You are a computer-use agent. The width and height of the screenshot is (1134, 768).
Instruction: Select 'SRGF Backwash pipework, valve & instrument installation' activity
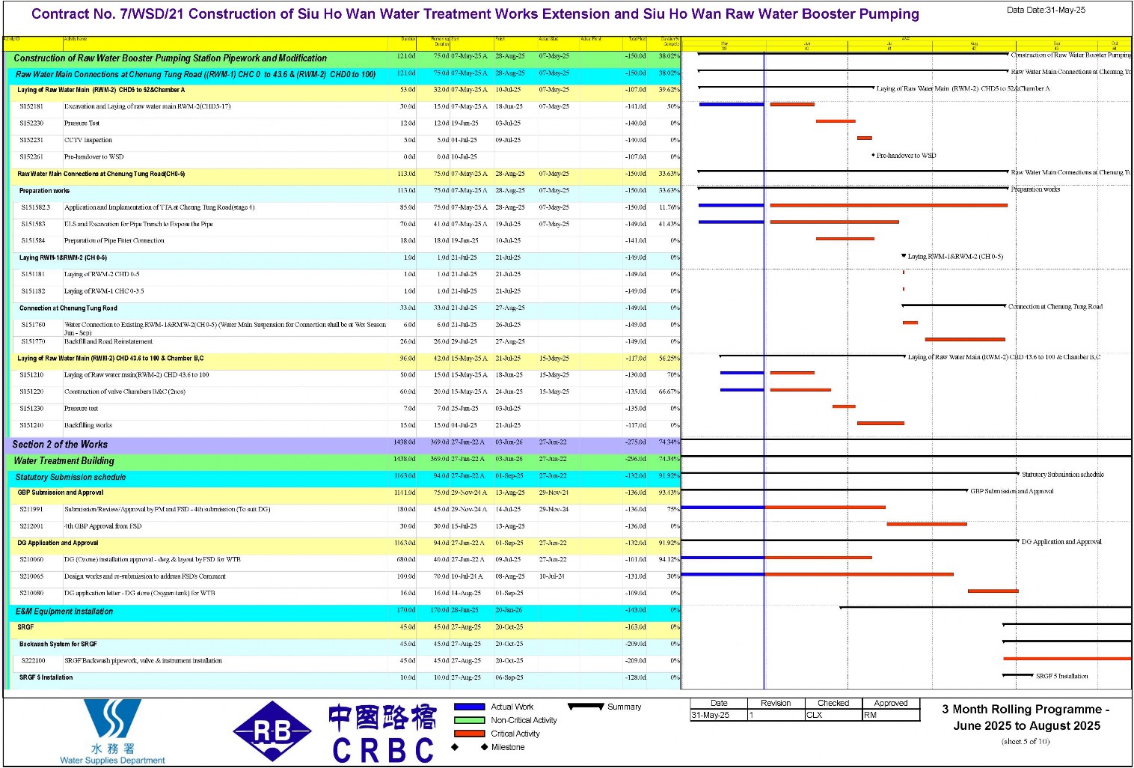[143, 661]
